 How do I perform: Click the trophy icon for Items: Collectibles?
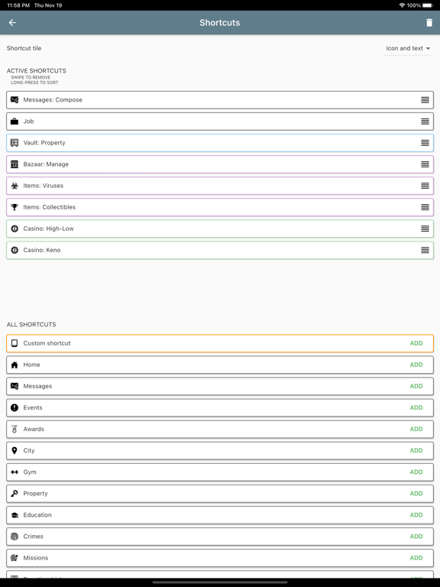tap(15, 207)
